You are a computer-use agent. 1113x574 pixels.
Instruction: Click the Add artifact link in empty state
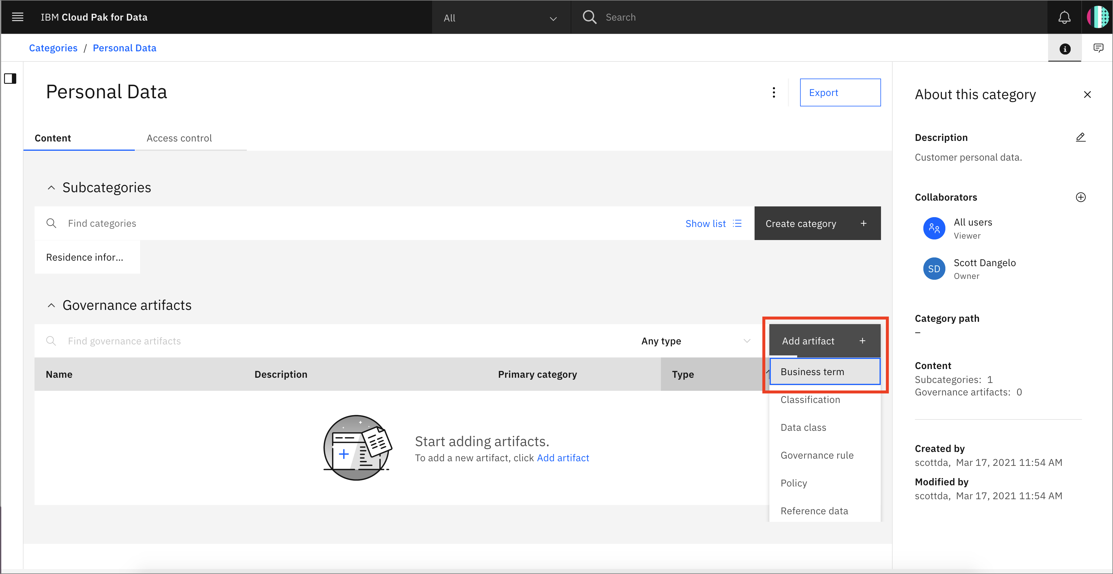(564, 457)
